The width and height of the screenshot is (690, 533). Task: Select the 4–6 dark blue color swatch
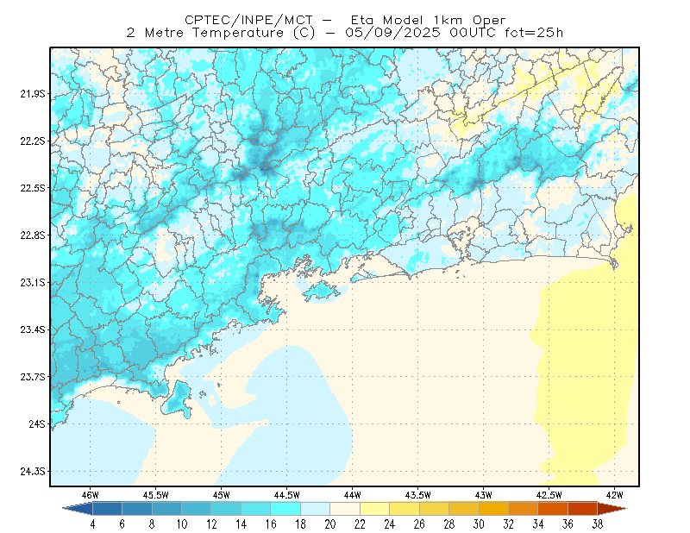pyautogui.click(x=107, y=508)
